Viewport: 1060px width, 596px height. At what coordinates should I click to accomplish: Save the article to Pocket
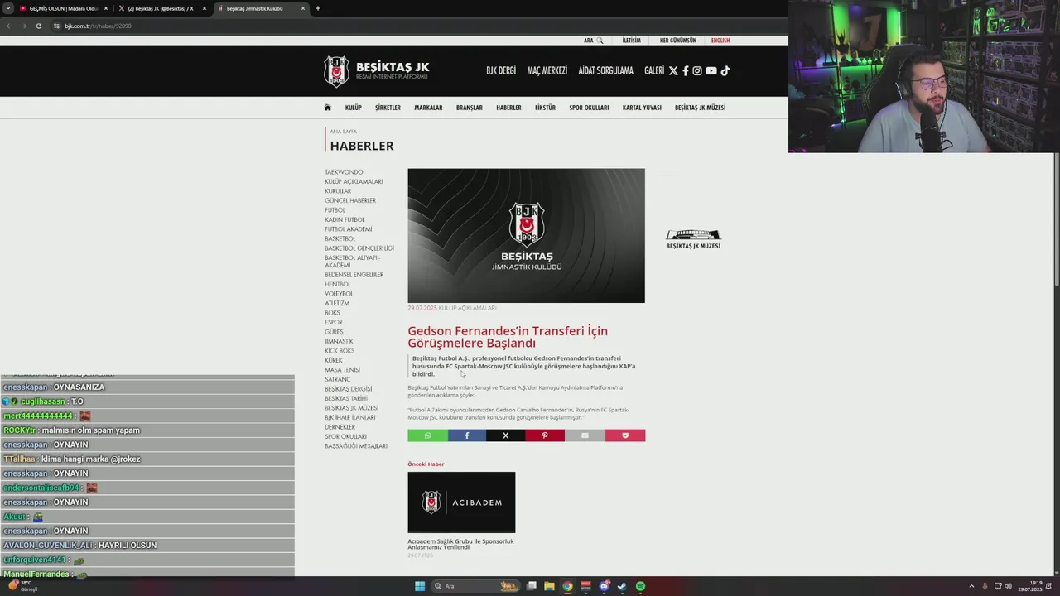tap(625, 435)
